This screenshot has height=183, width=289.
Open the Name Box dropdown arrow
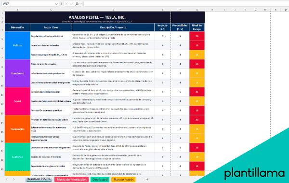[x=56, y=4]
